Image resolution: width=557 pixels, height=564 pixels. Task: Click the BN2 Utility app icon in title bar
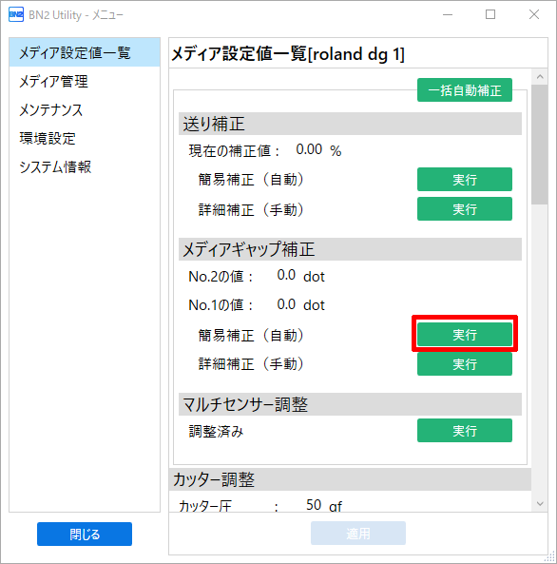16,15
